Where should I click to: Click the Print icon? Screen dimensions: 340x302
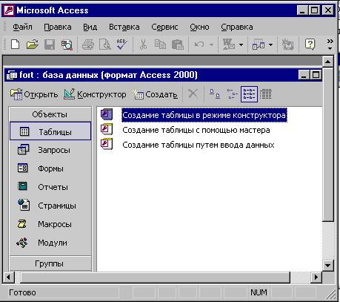pos(88,45)
